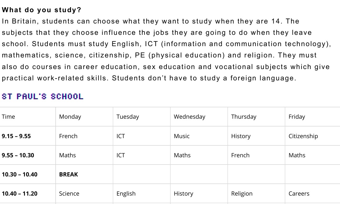Click the ST PAUL'S SCHOOL title

click(43, 96)
